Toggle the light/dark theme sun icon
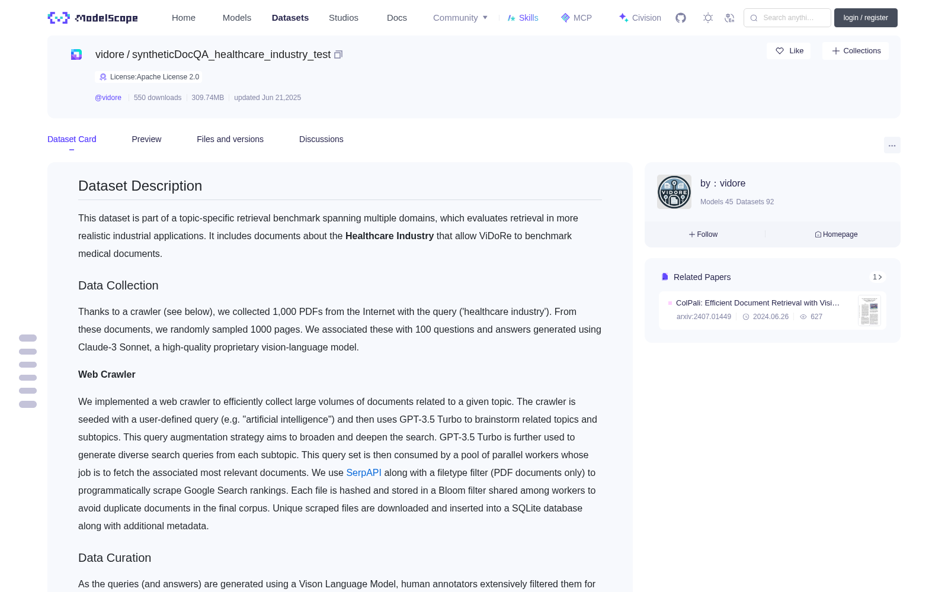The height and width of the screenshot is (592, 948). 708,18
